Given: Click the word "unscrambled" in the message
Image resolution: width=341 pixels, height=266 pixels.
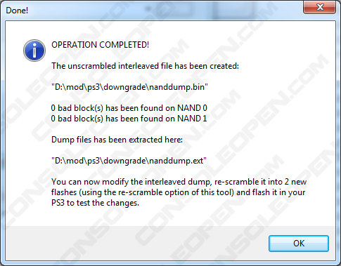Looking at the screenshot, I should (x=91, y=66).
